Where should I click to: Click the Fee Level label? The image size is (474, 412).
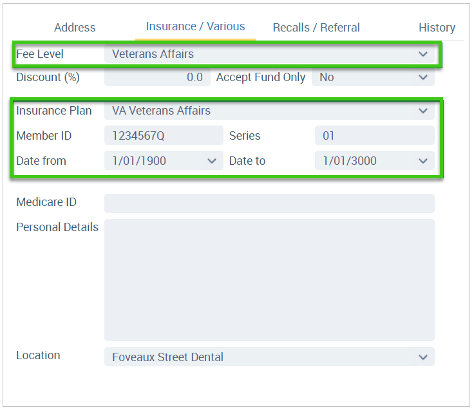(40, 54)
